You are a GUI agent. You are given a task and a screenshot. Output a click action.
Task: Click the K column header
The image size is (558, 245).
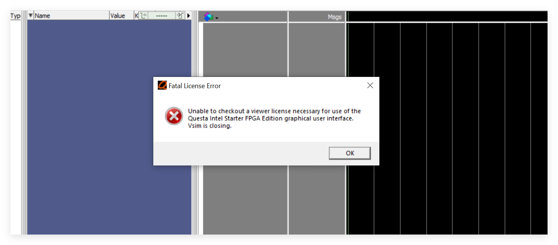[136, 16]
